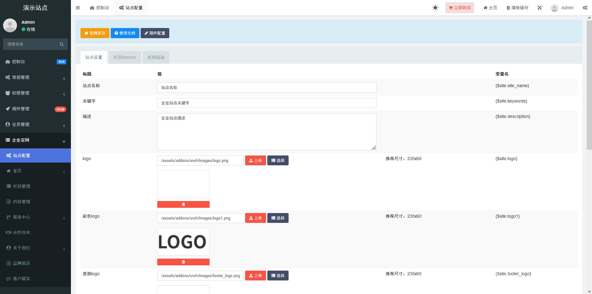Viewport: 592px width, 294px height.
Task: Click into the 站点名称 input field
Action: (266, 87)
